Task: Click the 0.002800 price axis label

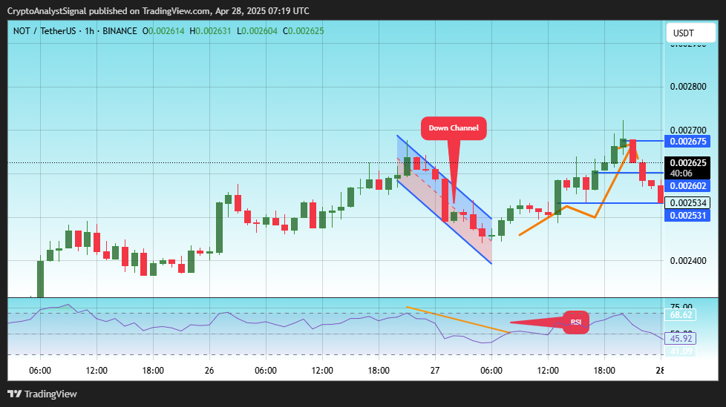Action: click(688, 87)
